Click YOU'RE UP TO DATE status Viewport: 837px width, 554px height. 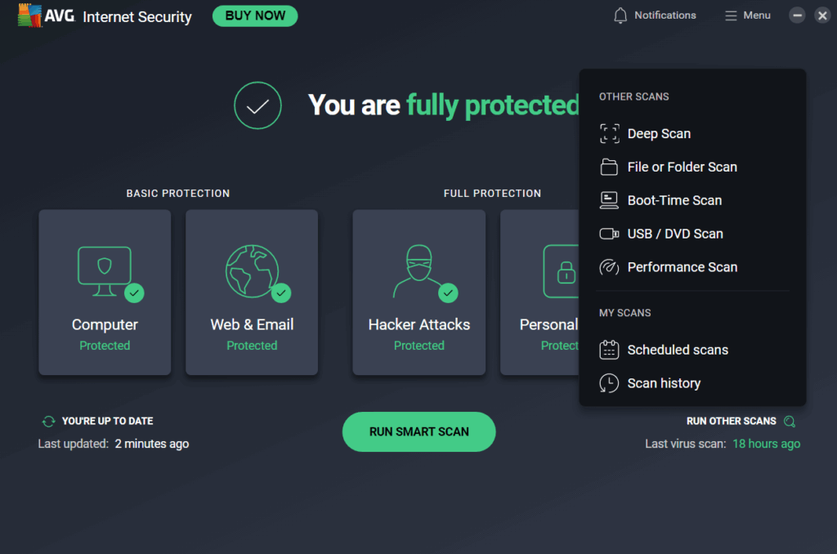pos(107,421)
